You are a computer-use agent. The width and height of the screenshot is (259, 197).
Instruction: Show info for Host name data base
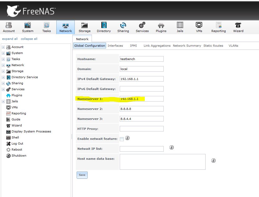(x=213, y=161)
